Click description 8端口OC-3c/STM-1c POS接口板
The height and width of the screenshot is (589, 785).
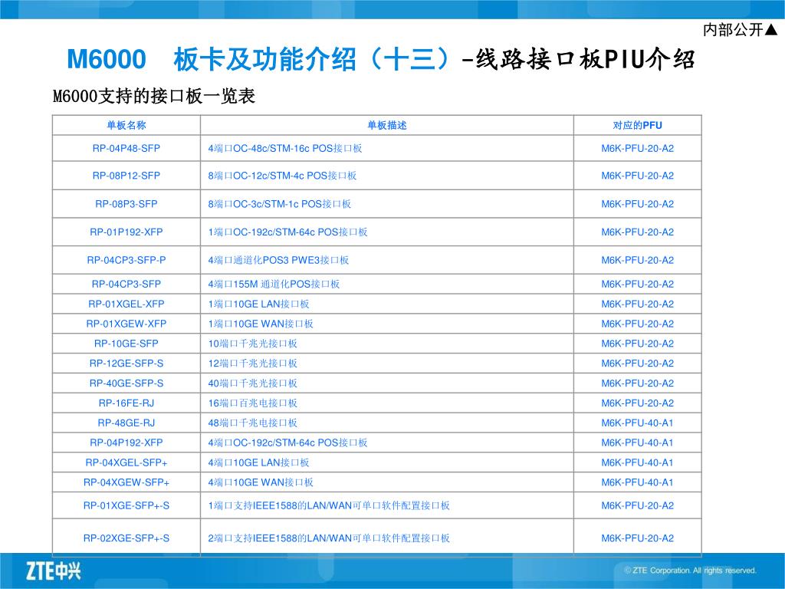pos(279,204)
